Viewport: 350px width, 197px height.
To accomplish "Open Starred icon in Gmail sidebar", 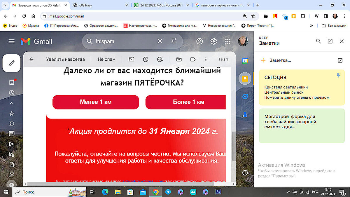I will (12, 113).
